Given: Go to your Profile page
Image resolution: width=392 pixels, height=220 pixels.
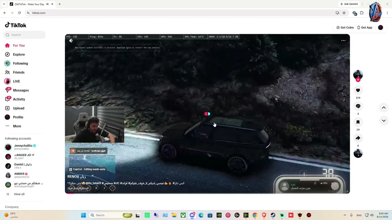Looking at the screenshot, I should (x=14, y=117).
